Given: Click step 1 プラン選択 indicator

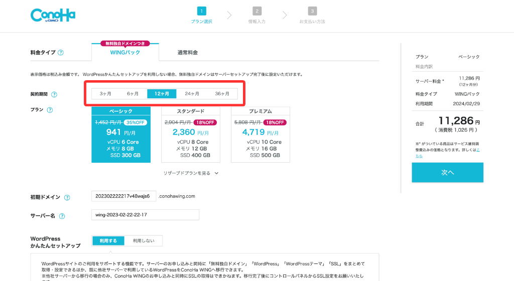Looking at the screenshot, I should (x=202, y=15).
